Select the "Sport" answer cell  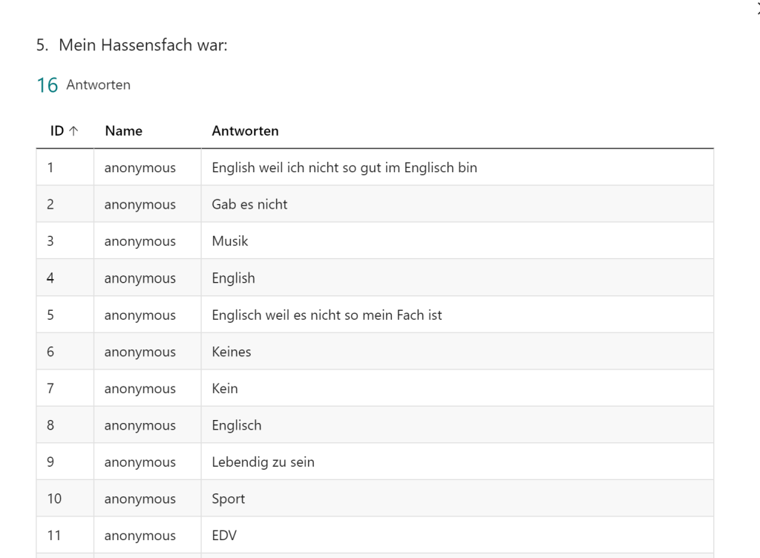[x=228, y=499]
